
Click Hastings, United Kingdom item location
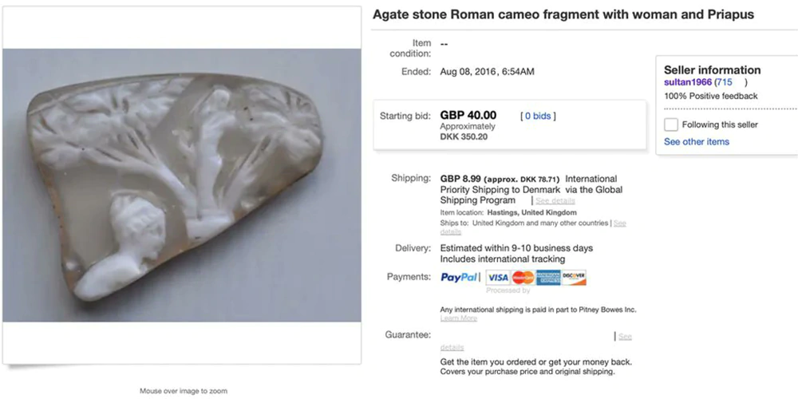click(531, 212)
